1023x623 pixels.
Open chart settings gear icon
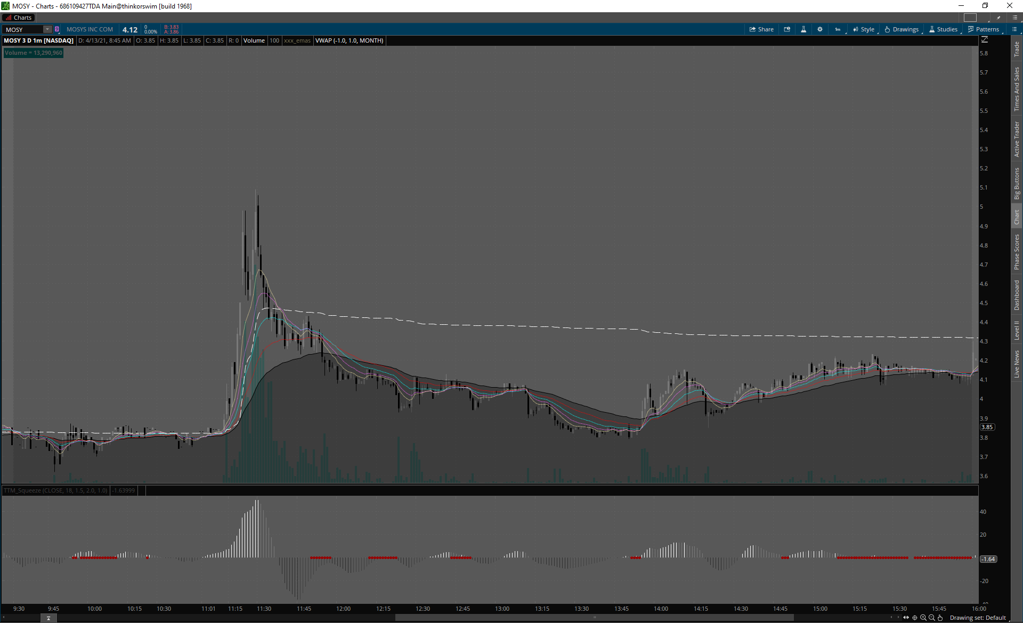pos(820,29)
